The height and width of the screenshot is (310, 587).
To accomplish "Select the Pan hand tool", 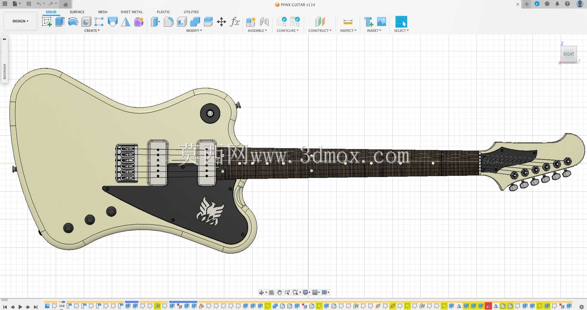I will point(279,293).
